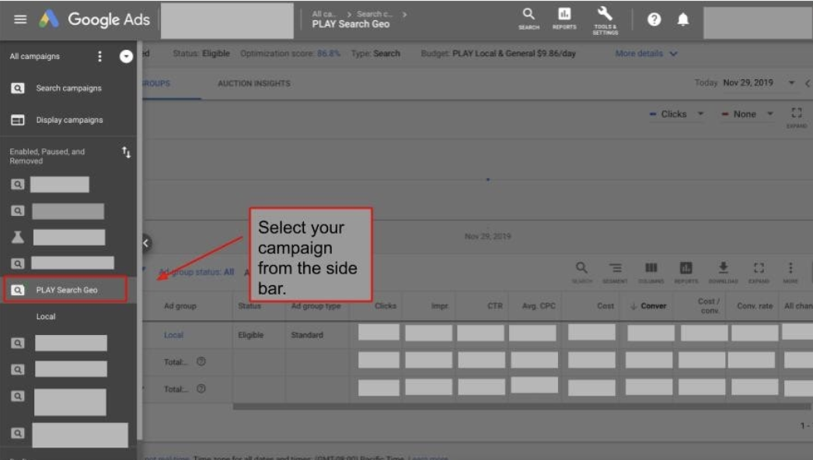Sort by Impr. column header

(439, 306)
